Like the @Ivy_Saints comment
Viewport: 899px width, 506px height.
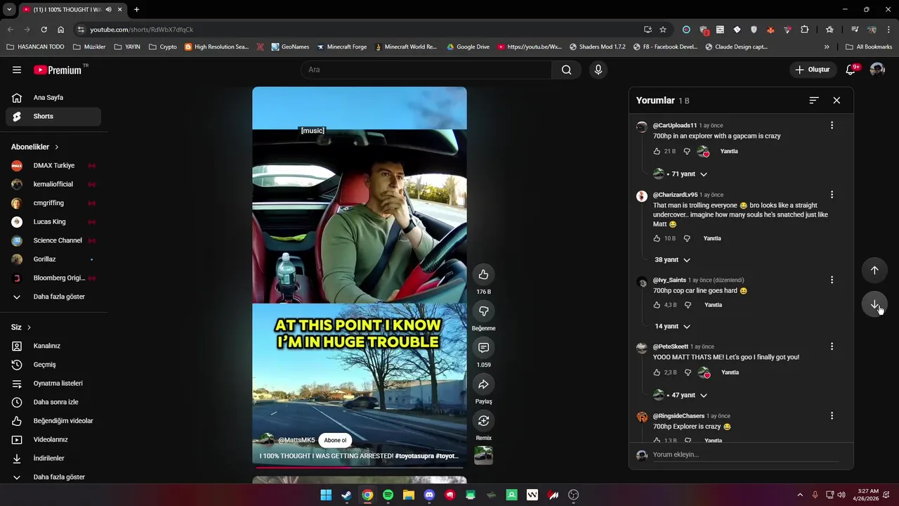[657, 305]
